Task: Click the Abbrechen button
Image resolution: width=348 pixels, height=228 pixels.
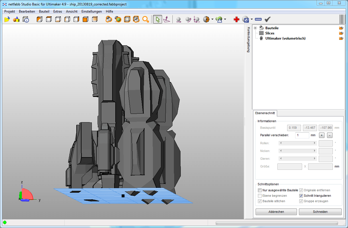Action: [276, 212]
